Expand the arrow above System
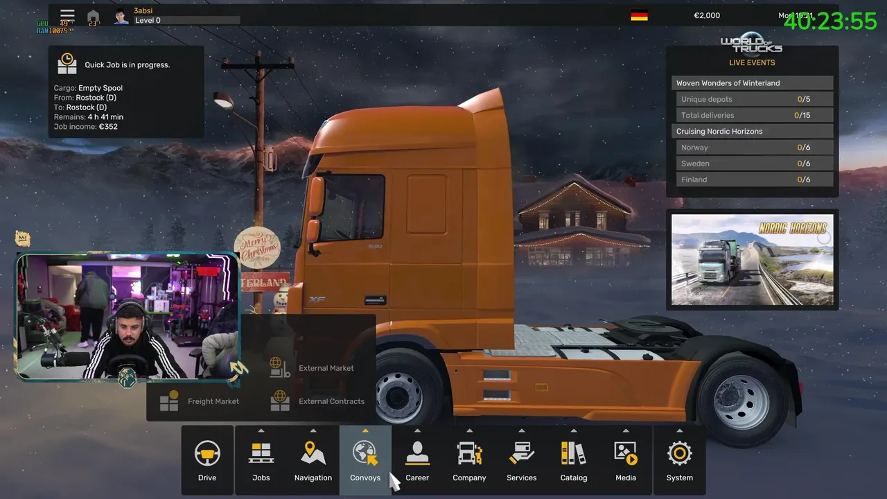The width and height of the screenshot is (887, 499). [x=680, y=430]
